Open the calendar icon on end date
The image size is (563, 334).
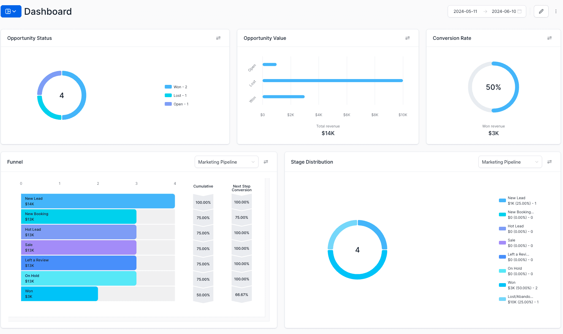click(x=520, y=11)
